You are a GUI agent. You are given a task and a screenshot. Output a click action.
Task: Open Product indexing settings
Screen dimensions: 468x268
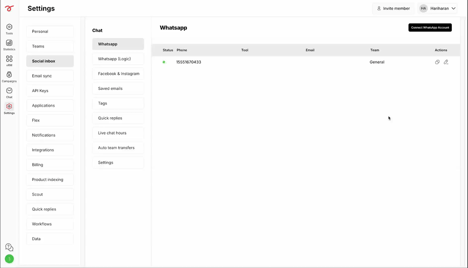coord(50,180)
